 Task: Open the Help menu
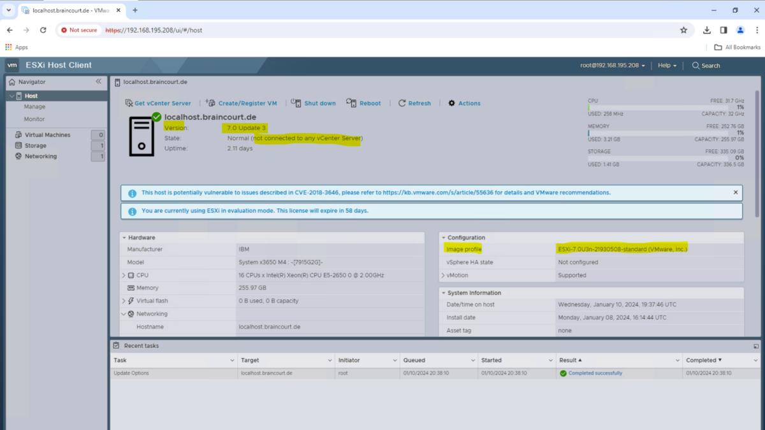click(x=666, y=65)
